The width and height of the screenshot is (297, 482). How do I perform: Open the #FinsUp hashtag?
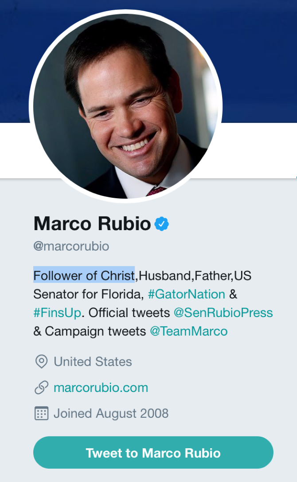point(57,313)
